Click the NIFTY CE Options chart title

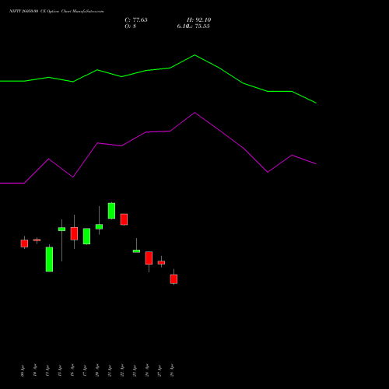[57, 12]
